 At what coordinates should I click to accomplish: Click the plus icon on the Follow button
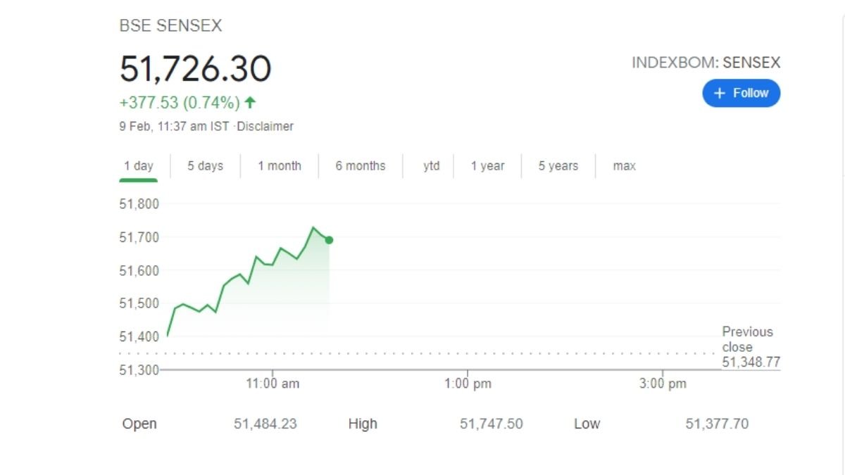tap(719, 92)
